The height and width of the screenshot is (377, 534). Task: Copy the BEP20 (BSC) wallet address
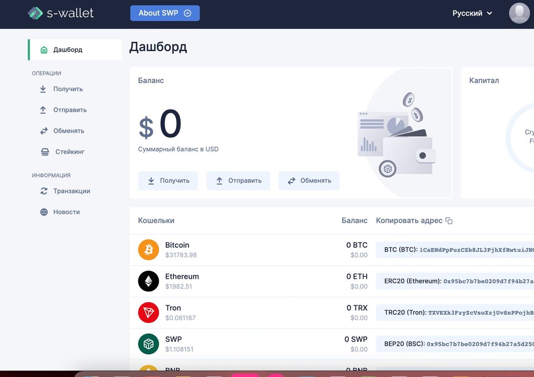click(x=455, y=344)
